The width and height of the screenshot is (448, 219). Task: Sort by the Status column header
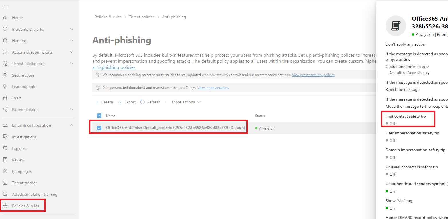coord(260,116)
